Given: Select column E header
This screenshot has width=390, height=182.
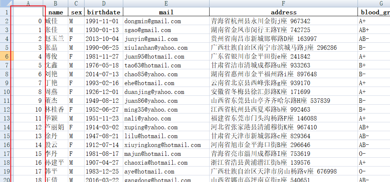Looking at the screenshot, I should pyautogui.click(x=166, y=3).
